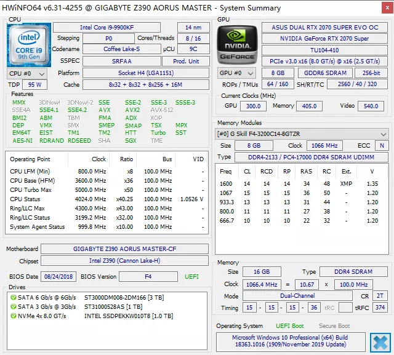Click the Video clock 540.0 field
The width and height of the screenshot is (394, 355).
[371, 106]
